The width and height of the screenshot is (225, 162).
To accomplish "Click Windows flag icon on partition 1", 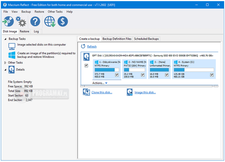I will (97, 62).
